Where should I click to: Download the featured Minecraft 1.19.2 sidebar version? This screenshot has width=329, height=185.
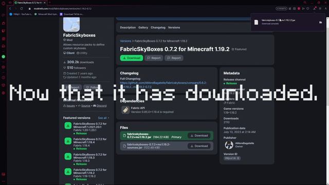(68, 172)
